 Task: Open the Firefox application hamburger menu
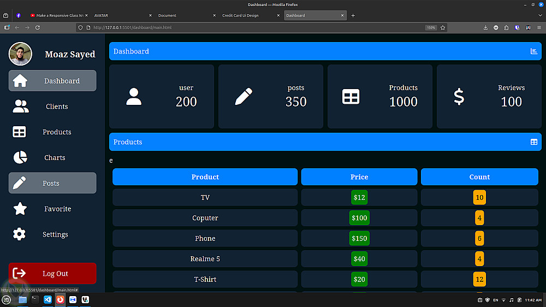coord(539,27)
